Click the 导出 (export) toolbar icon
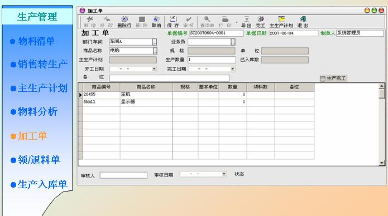The height and width of the screenshot is (216, 388). coord(246,22)
